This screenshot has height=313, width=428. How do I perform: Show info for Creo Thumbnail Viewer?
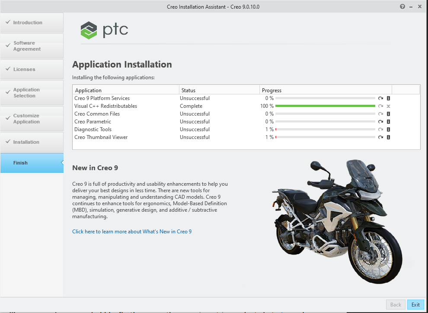click(388, 137)
